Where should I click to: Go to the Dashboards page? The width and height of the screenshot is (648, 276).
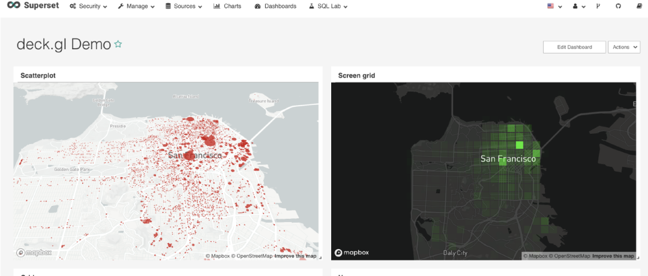point(275,6)
